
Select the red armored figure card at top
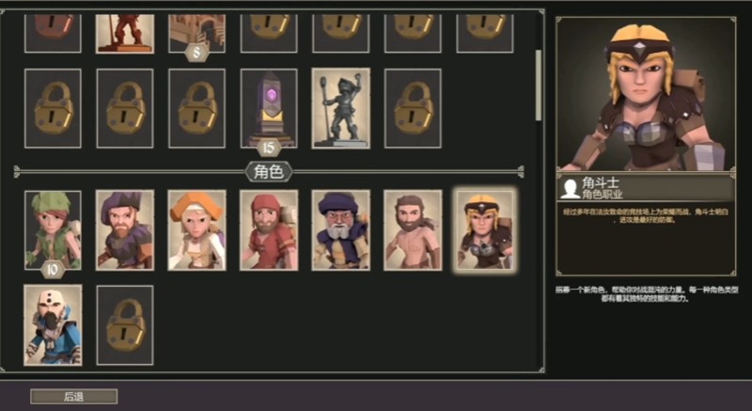(x=125, y=33)
